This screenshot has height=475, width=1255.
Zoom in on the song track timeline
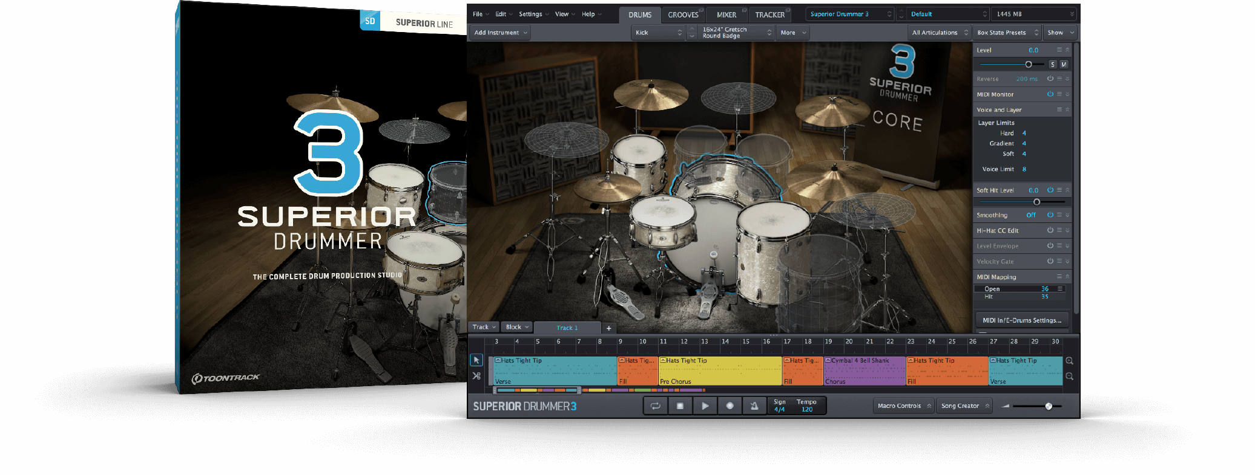(1070, 361)
